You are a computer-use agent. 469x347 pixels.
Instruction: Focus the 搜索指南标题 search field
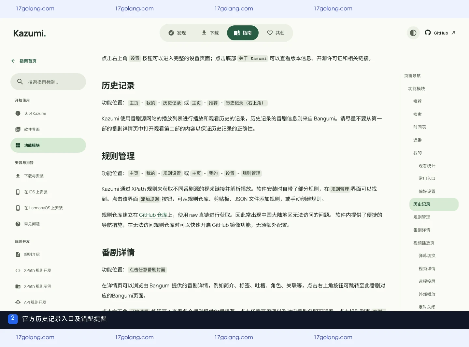coord(48,82)
